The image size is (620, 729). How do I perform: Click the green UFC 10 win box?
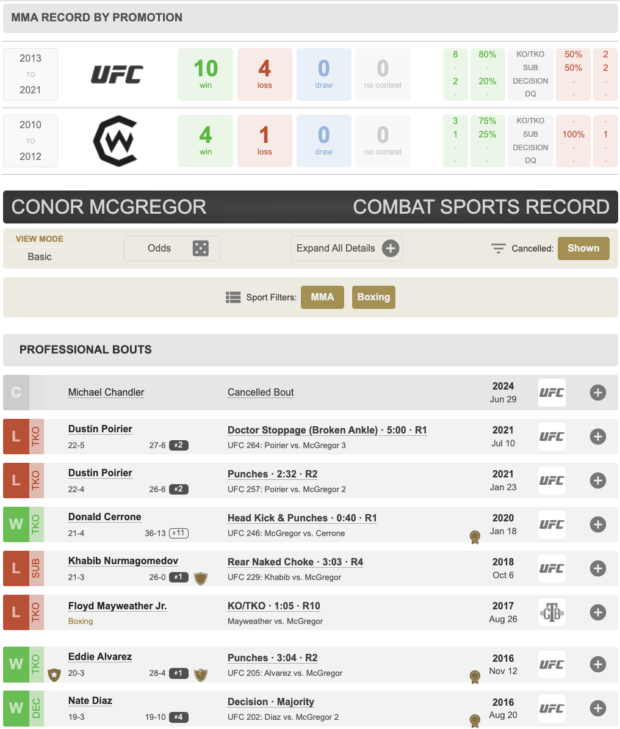[x=206, y=74]
